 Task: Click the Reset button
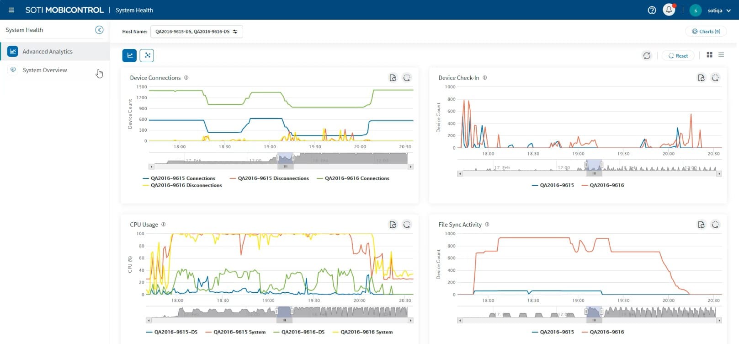678,56
